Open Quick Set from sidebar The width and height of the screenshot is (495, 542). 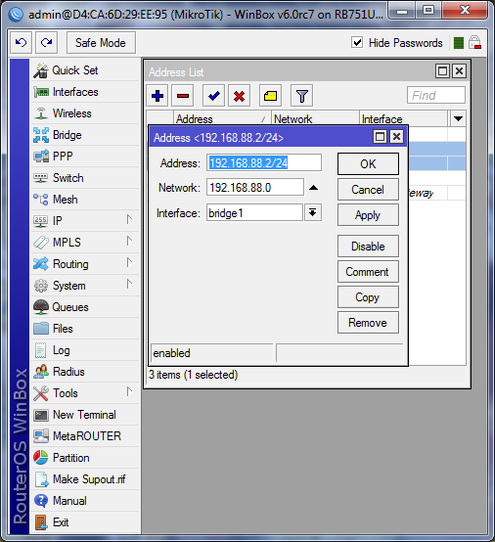click(85, 70)
